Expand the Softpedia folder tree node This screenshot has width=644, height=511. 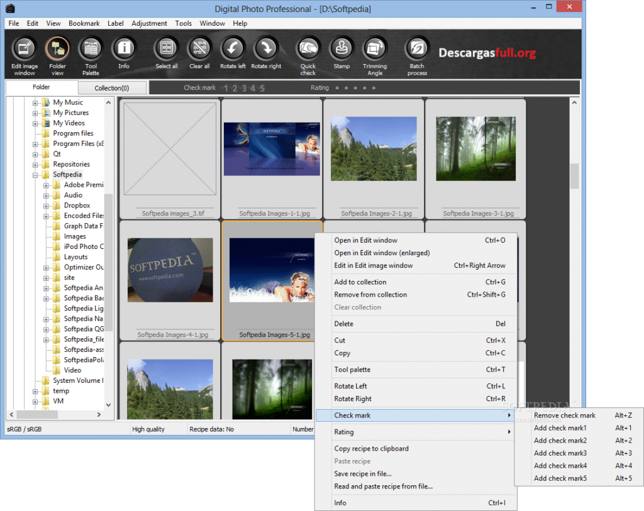[36, 174]
